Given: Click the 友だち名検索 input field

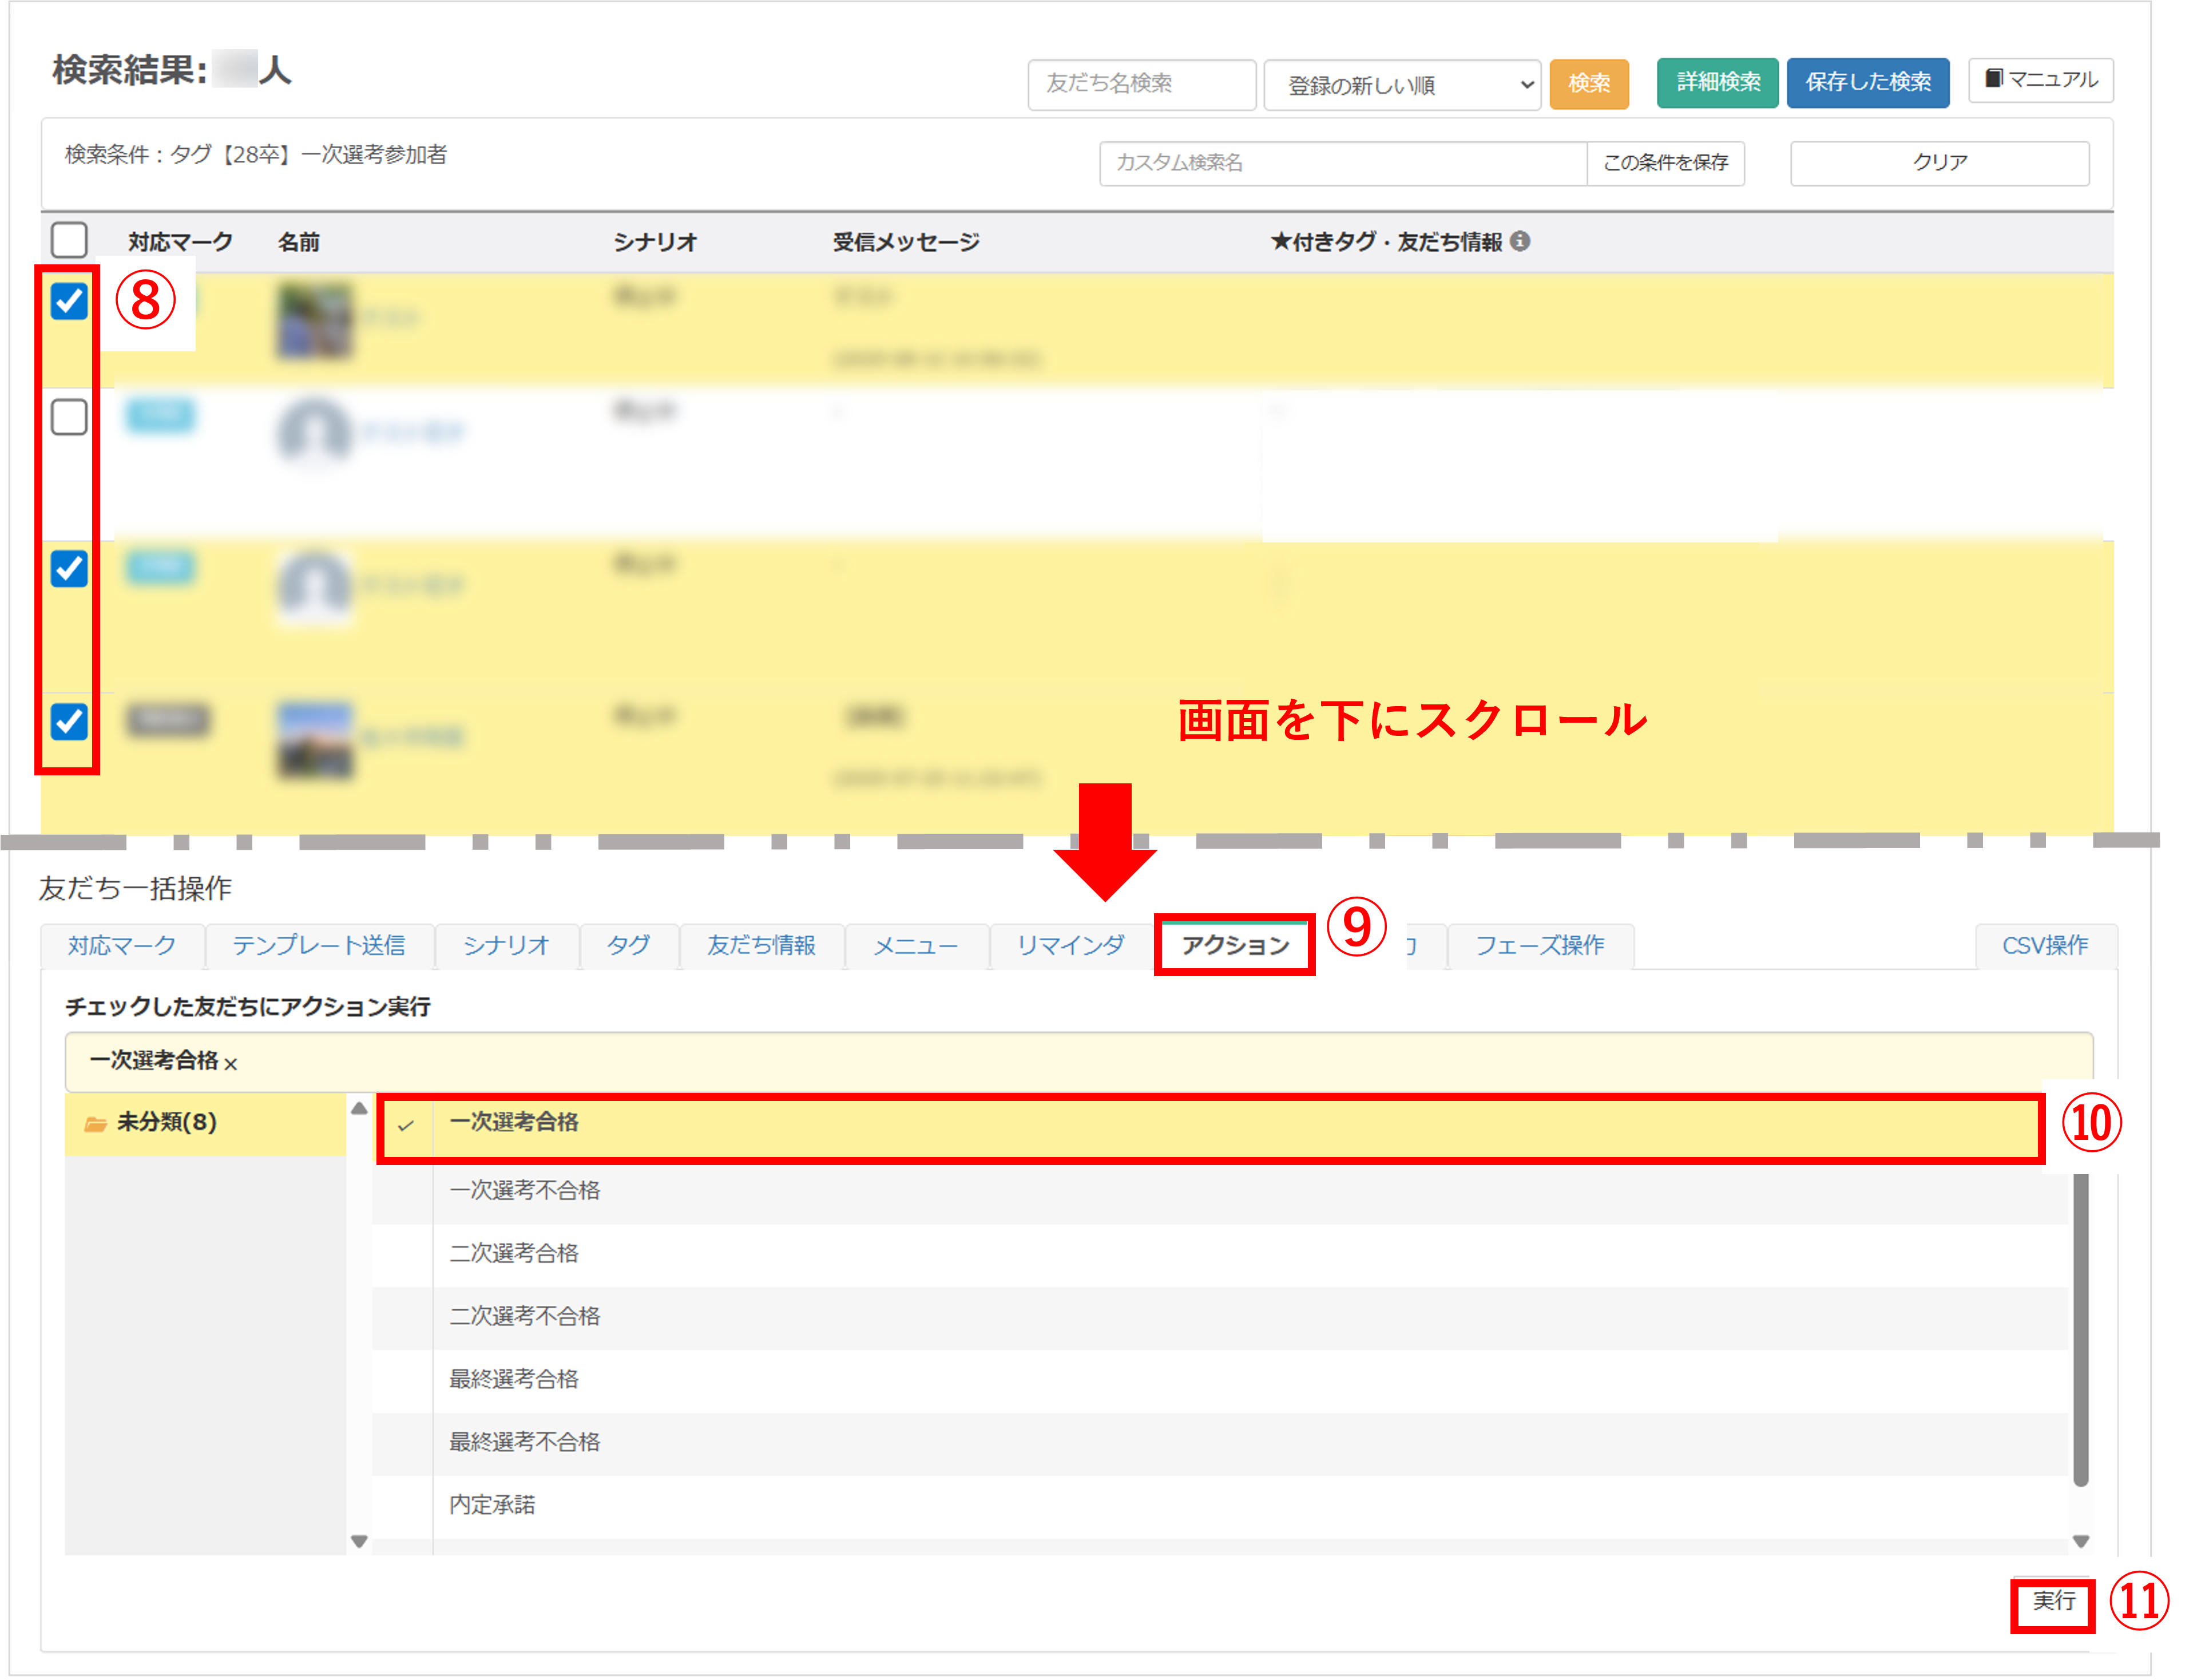Looking at the screenshot, I should pyautogui.click(x=1141, y=84).
